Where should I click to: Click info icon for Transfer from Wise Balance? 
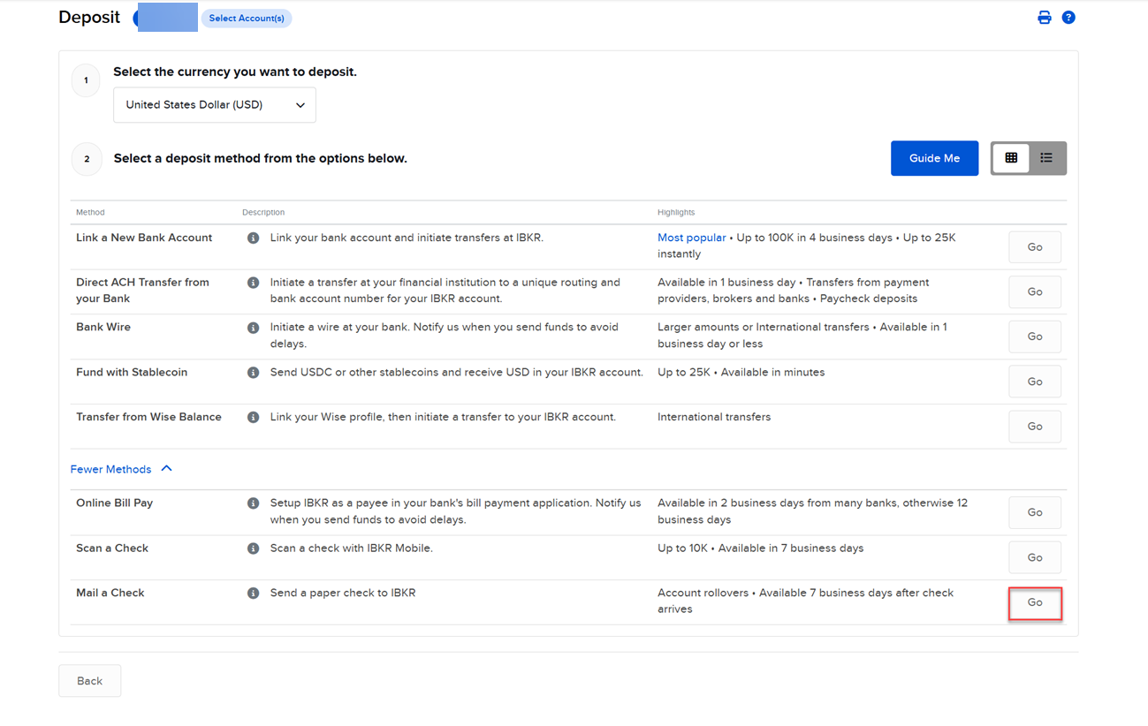[253, 417]
